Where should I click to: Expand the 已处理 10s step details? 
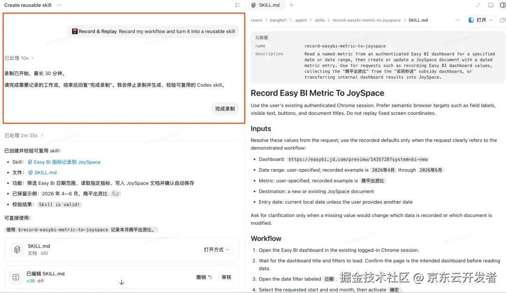pyautogui.click(x=19, y=58)
